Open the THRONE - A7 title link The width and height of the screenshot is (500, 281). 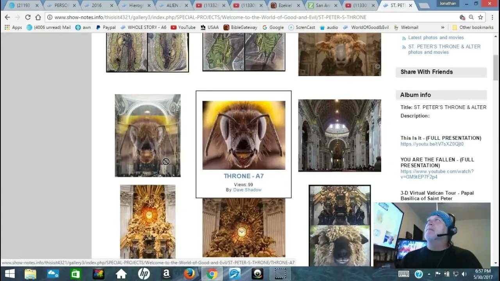[x=244, y=176]
